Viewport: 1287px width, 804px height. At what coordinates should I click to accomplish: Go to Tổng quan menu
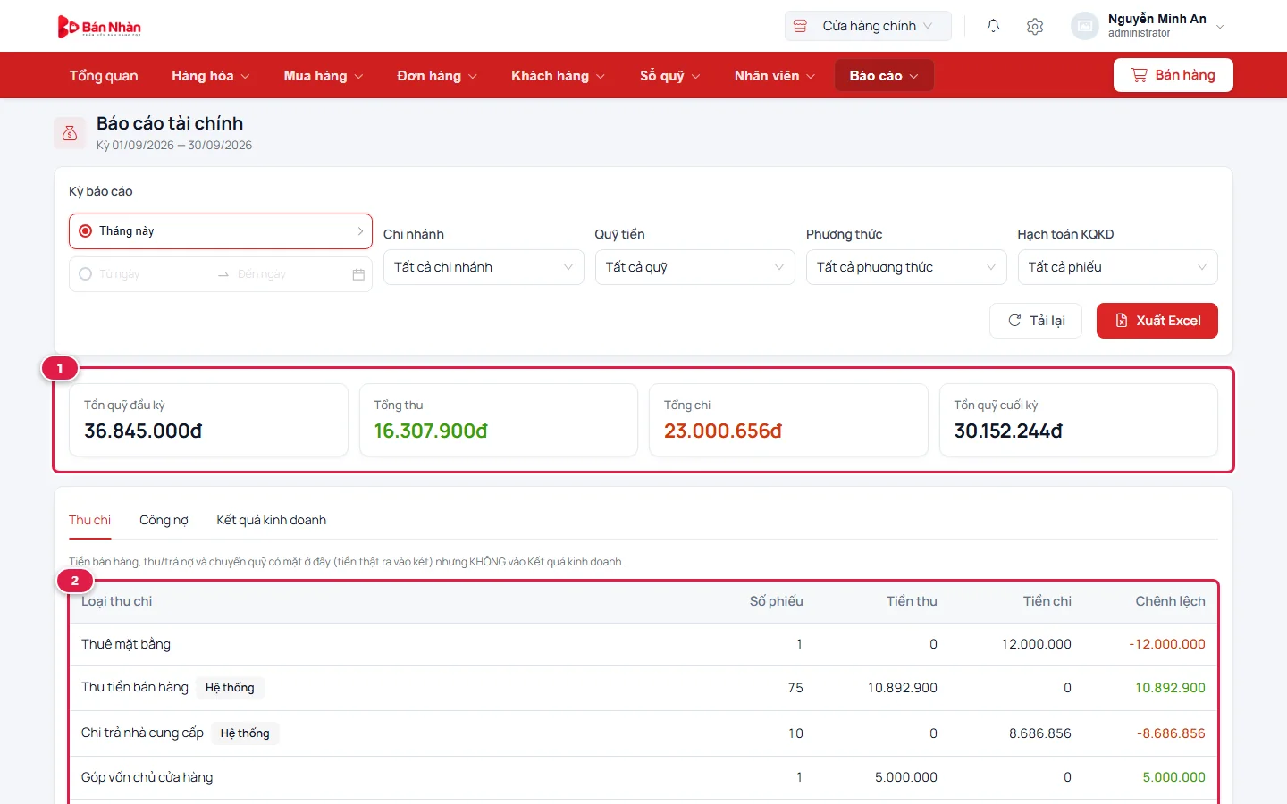tap(104, 76)
